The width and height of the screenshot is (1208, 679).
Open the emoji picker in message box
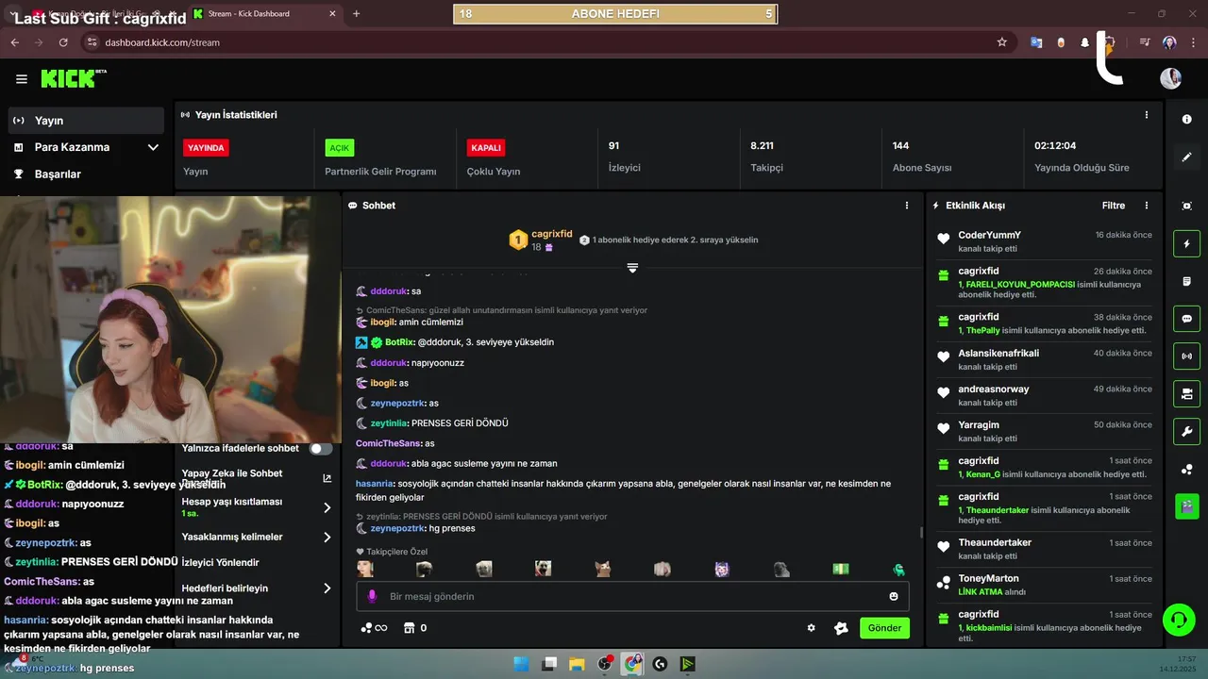pyautogui.click(x=894, y=596)
